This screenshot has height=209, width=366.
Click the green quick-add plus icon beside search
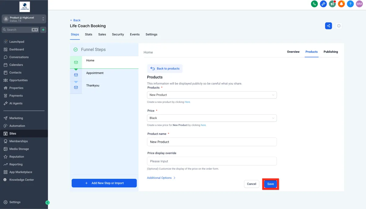[43, 30]
